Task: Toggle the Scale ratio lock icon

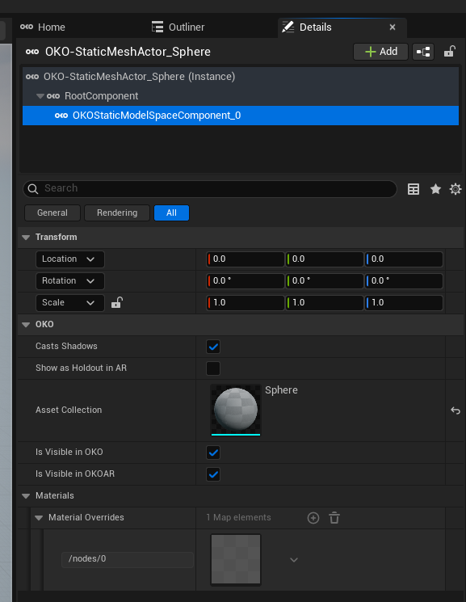Action: click(x=116, y=302)
